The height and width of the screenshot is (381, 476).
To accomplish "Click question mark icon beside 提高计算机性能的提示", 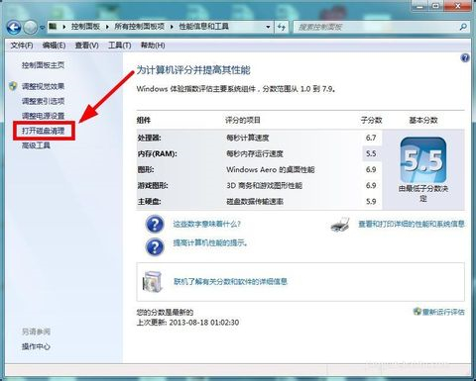I will coord(155,246).
